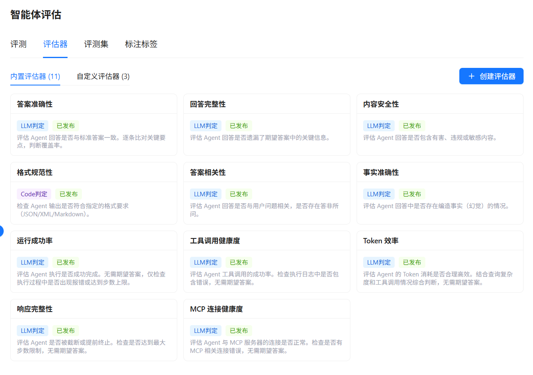Click LLM判定 tag on 工具调用健康度 card
This screenshot has height=375, width=533.
206,262
